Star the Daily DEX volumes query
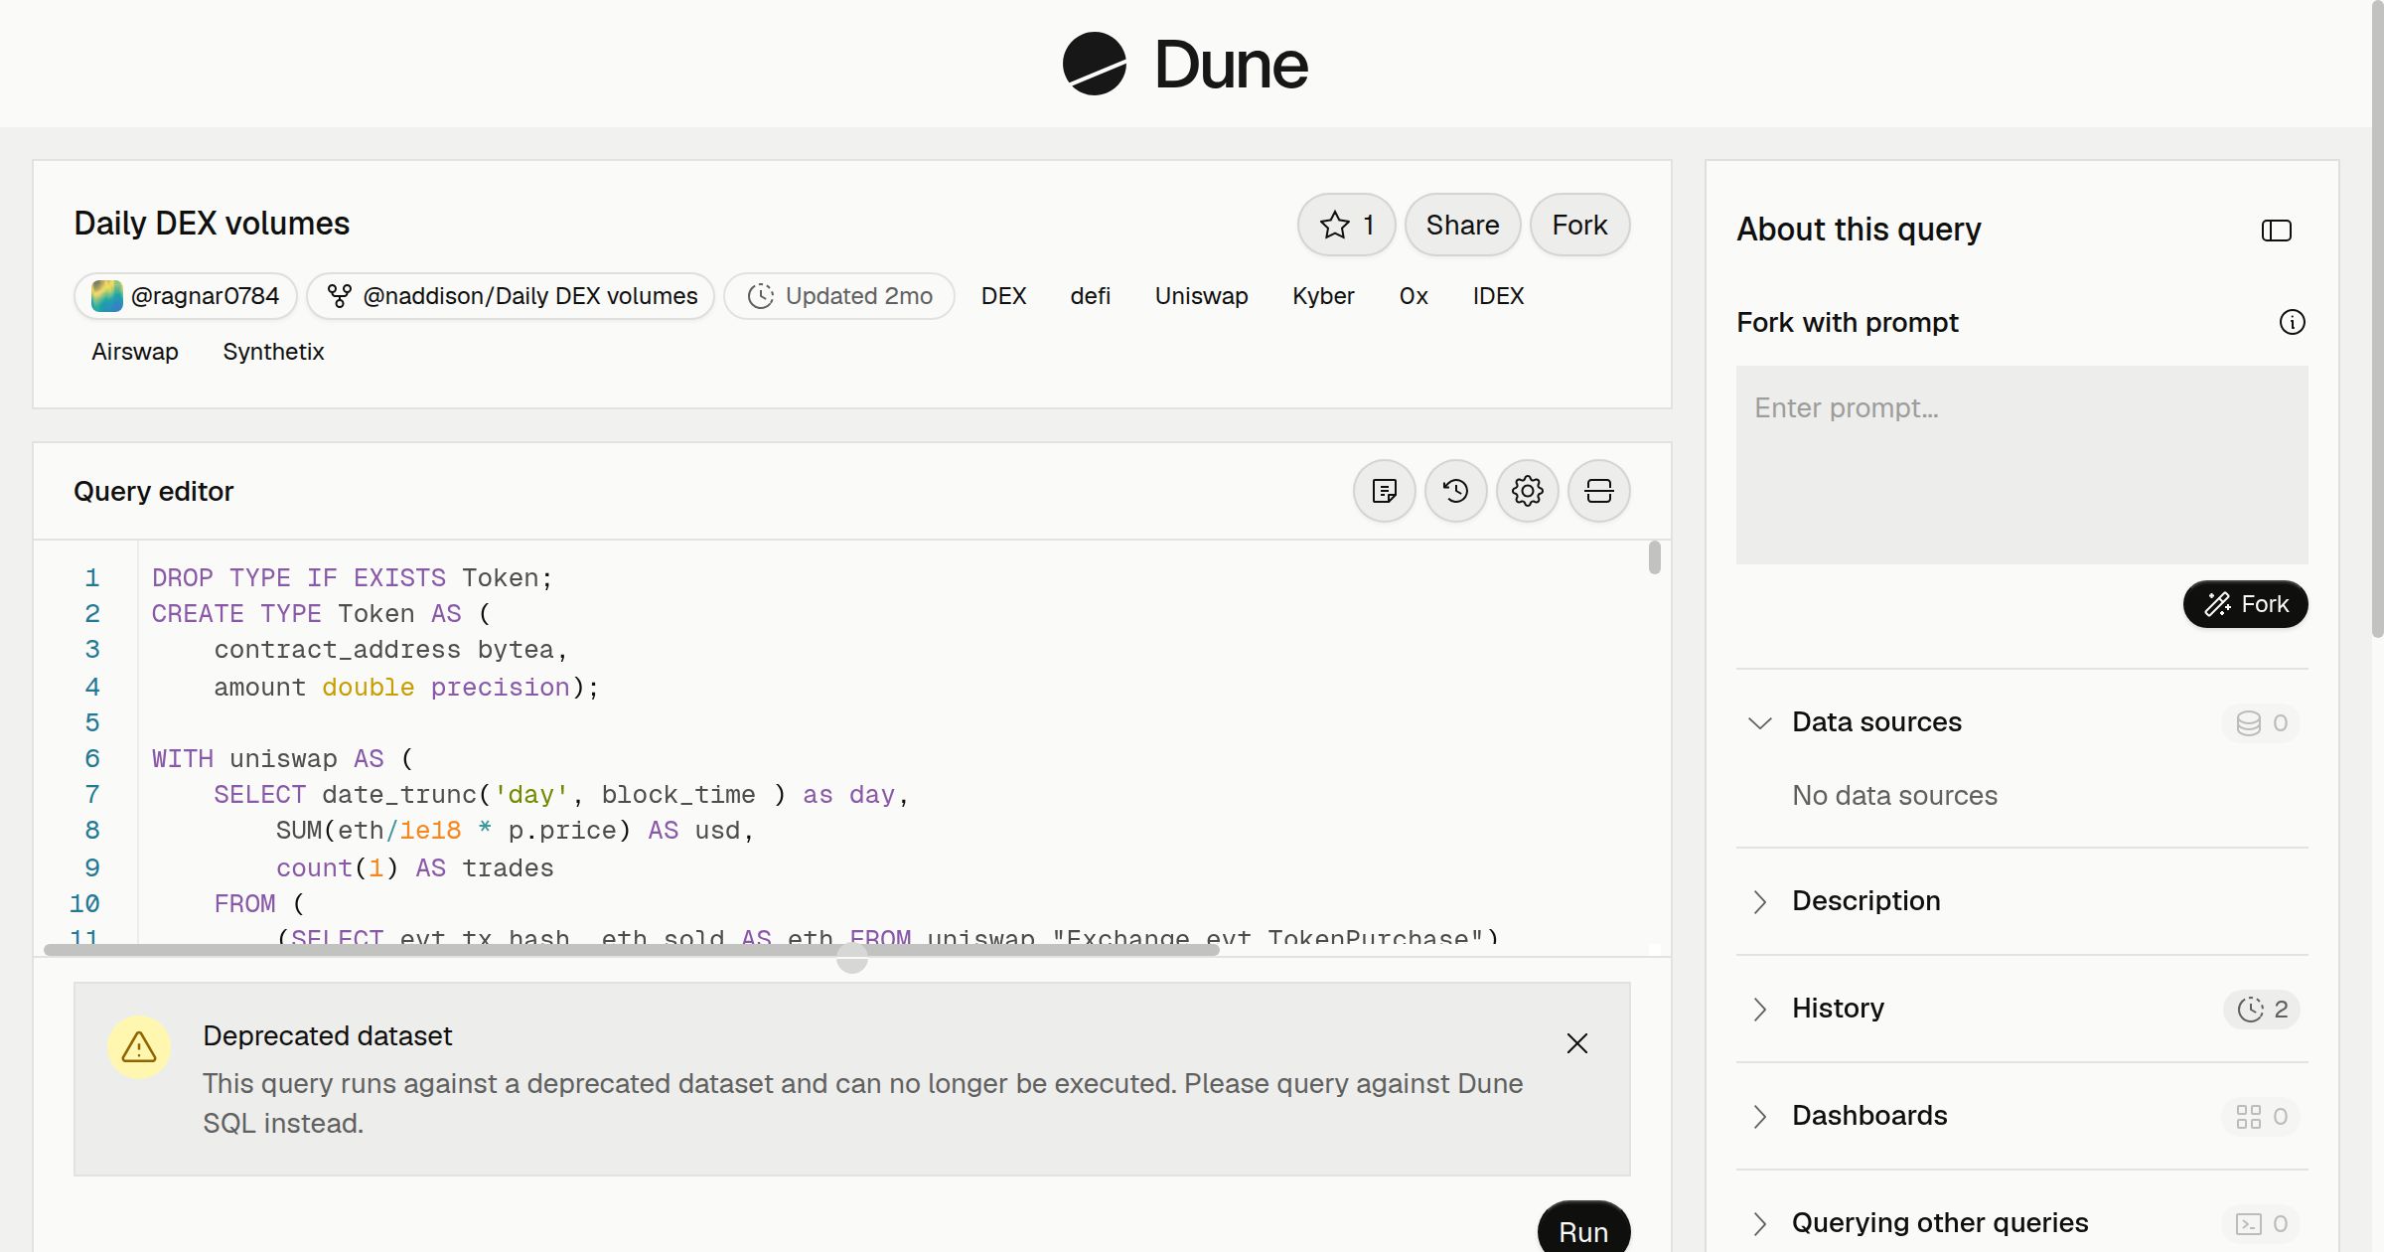This screenshot has height=1252, width=2384. (x=1346, y=225)
